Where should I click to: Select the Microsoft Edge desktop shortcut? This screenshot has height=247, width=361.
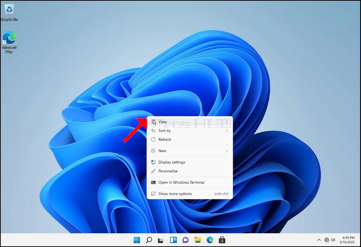9,42
